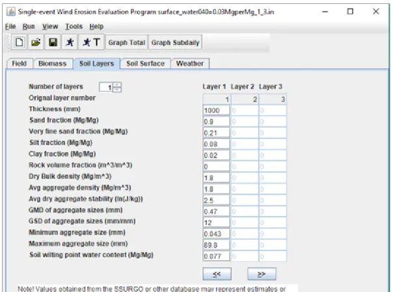
Task: Click the running man with T icon
Action: pos(91,42)
